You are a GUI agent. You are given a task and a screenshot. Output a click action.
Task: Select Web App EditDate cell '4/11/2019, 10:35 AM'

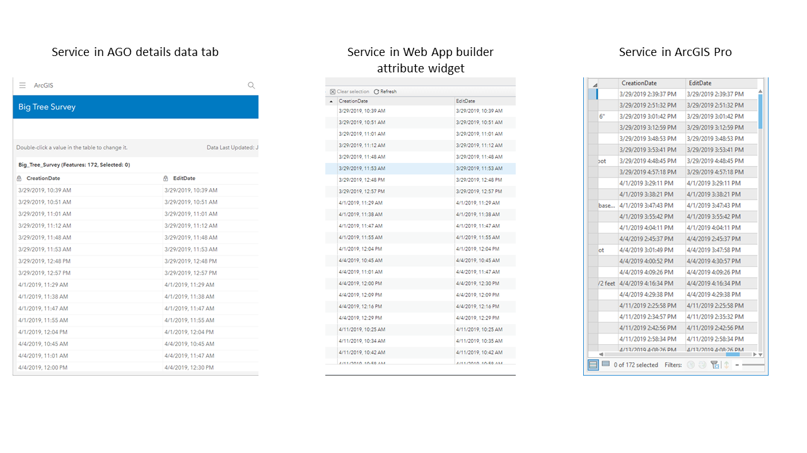pos(479,341)
